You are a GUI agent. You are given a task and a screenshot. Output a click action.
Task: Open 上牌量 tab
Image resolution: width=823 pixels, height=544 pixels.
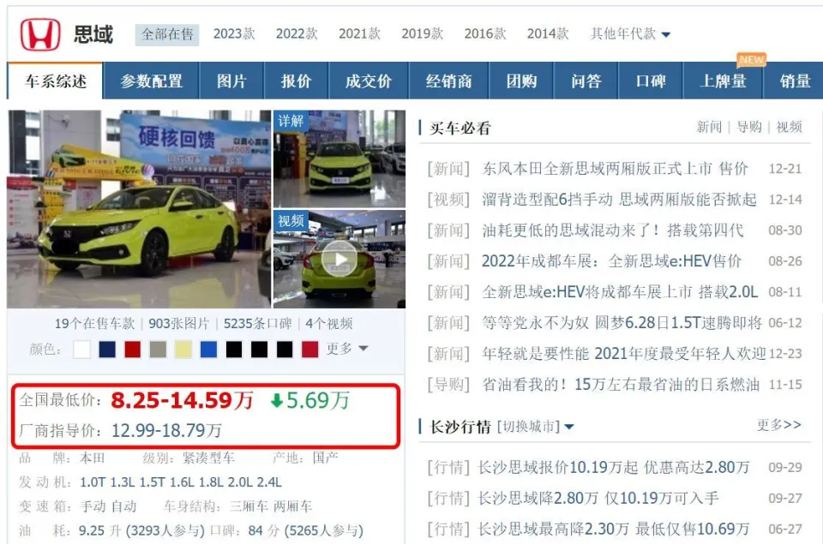tap(723, 81)
